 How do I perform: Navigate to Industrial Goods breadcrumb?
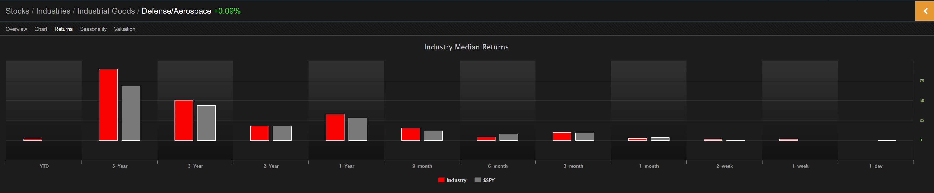point(106,11)
